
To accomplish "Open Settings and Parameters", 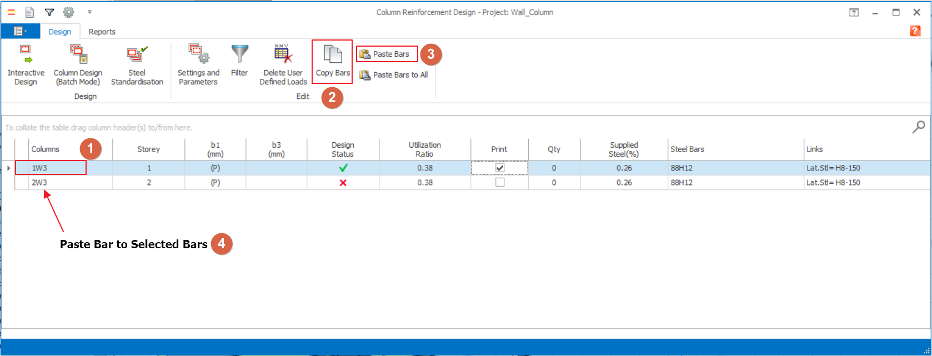I will 198,65.
